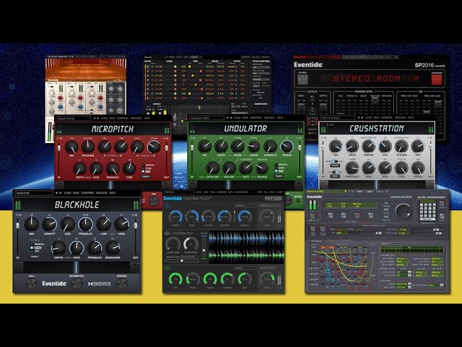The width and height of the screenshot is (462, 347).
Task: Click the MicroPitch Tone knob
Action: (129, 168)
